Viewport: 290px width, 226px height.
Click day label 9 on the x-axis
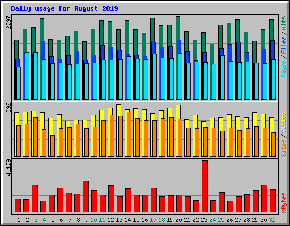87,220
